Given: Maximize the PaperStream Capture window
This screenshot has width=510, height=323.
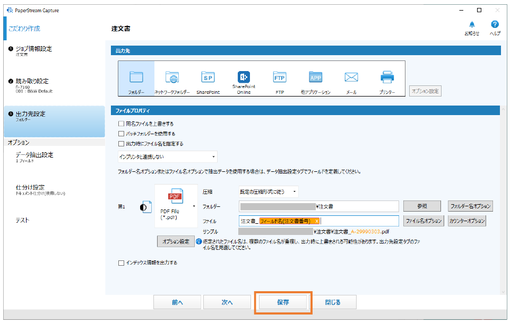Looking at the screenshot, I should 479,10.
